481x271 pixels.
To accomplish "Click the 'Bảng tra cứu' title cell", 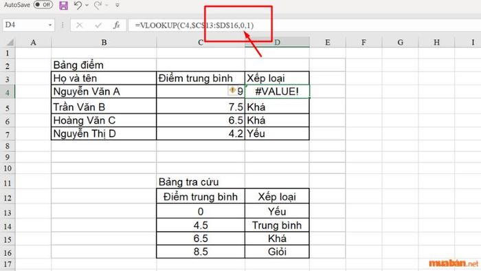I will tap(201, 182).
